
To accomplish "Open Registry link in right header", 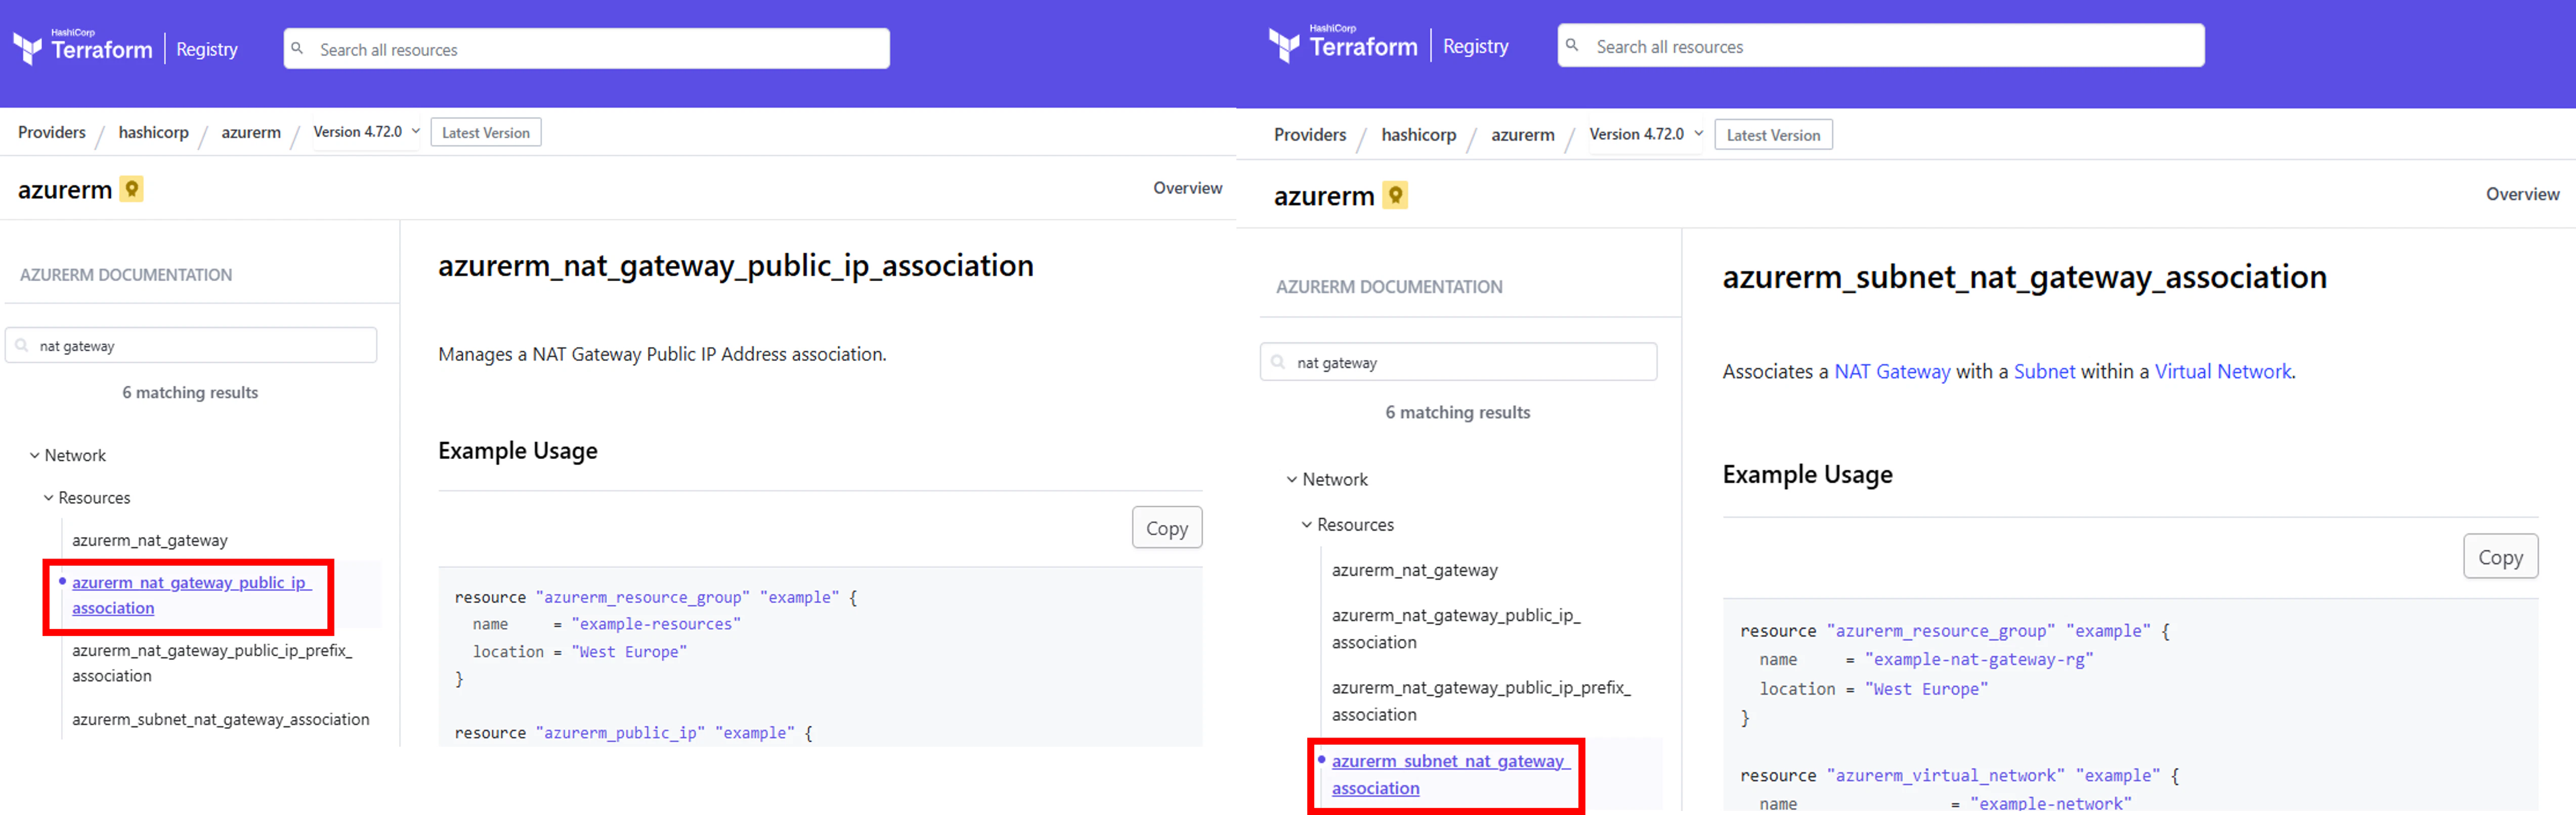I will click(x=1475, y=46).
